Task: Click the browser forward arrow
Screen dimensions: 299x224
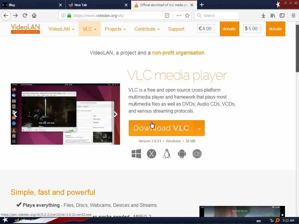Action: point(15,15)
